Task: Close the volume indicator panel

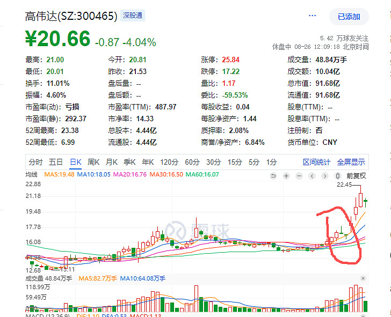Action: coord(363,278)
